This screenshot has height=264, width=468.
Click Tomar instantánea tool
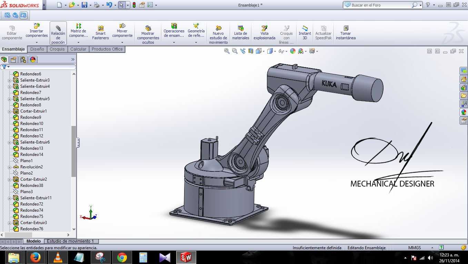tap(346, 33)
